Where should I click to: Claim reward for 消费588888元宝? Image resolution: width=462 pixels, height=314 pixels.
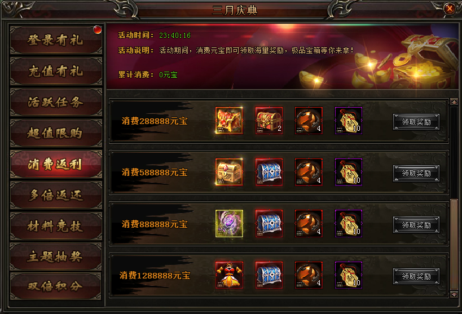(416, 173)
